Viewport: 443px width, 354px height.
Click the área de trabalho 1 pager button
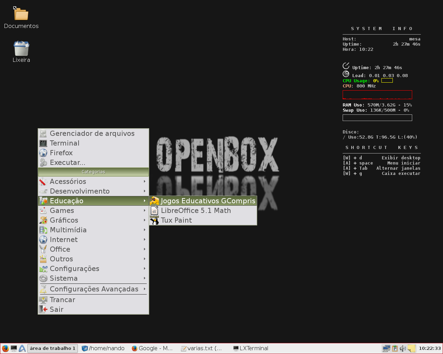tap(53, 348)
